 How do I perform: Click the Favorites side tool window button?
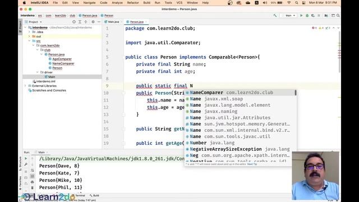[x=20, y=183]
